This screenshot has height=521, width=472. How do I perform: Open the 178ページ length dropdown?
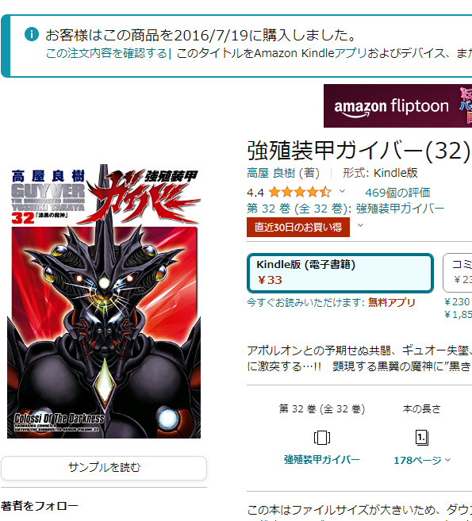pyautogui.click(x=422, y=460)
